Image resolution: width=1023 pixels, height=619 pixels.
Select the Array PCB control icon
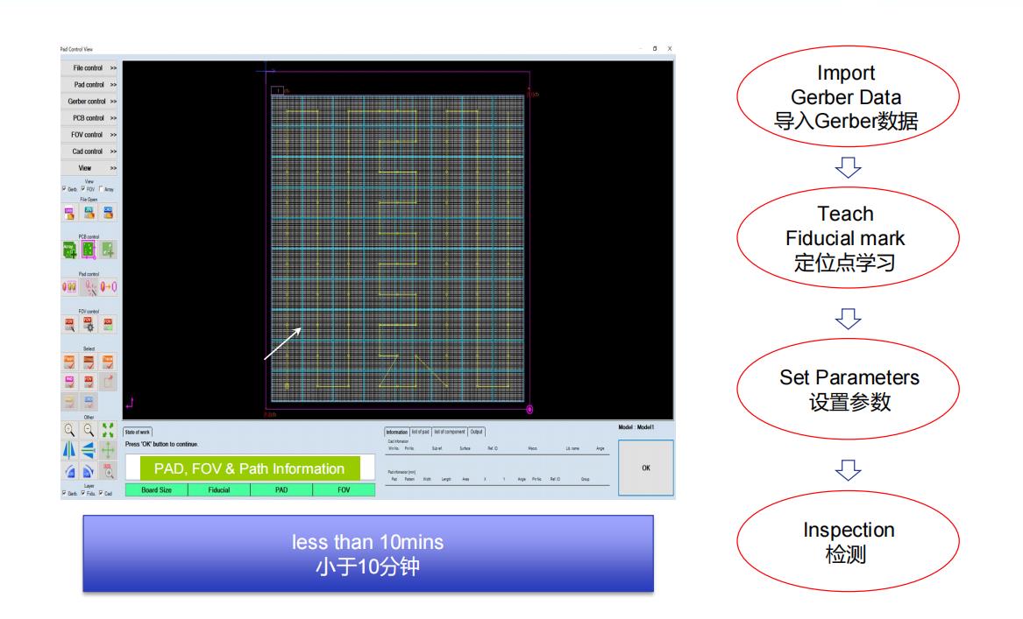coord(69,249)
